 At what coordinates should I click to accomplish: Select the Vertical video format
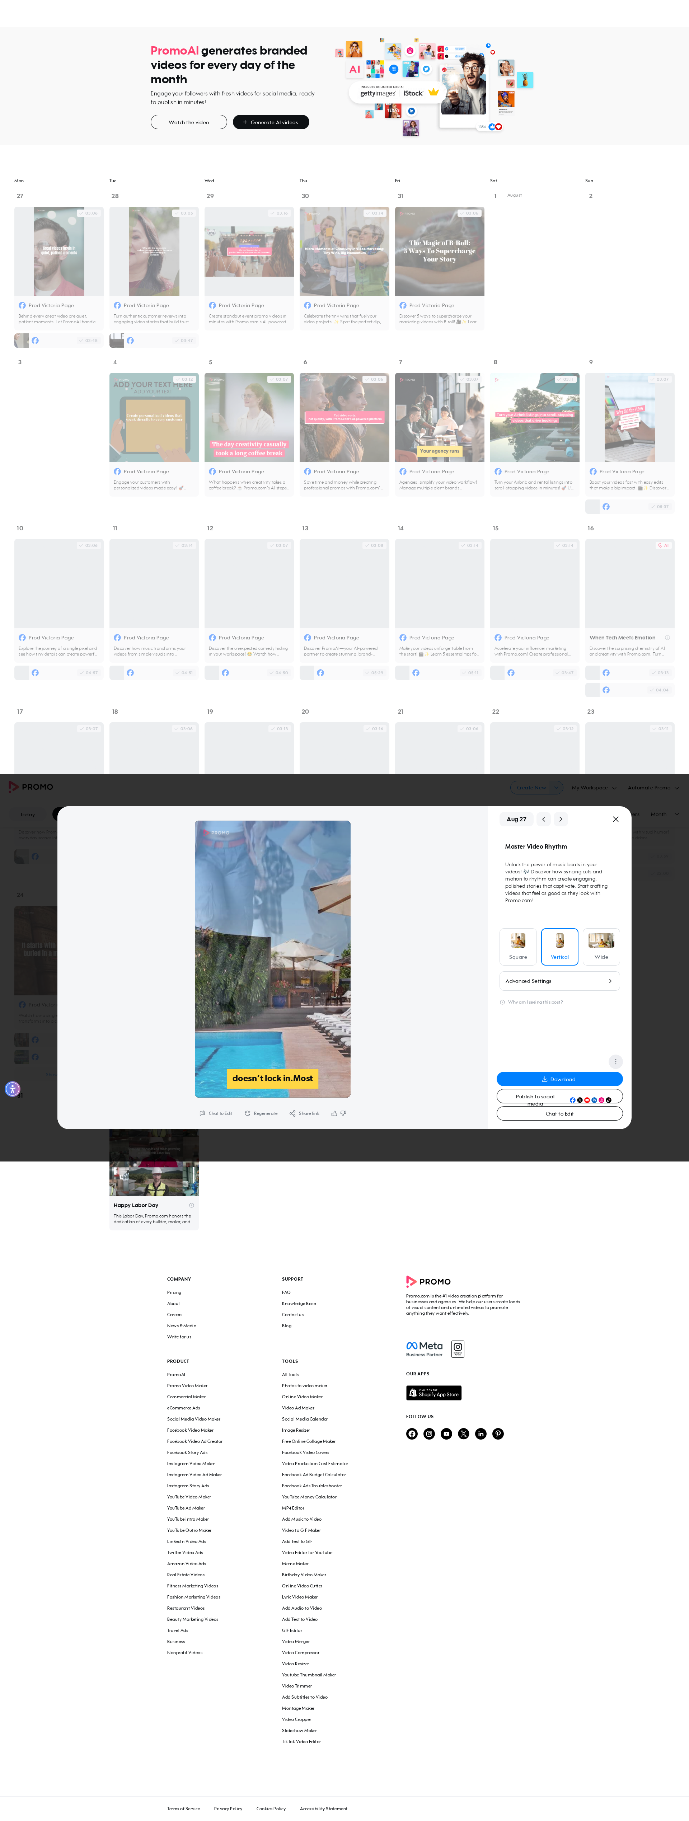click(x=560, y=946)
